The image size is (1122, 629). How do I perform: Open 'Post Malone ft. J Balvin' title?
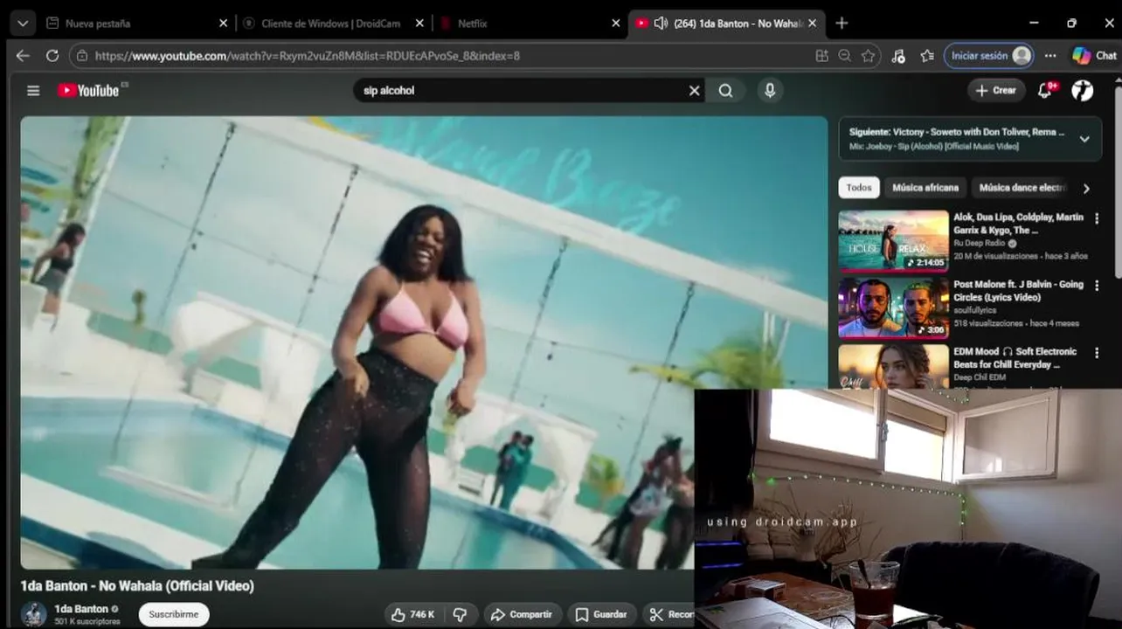[1018, 291]
